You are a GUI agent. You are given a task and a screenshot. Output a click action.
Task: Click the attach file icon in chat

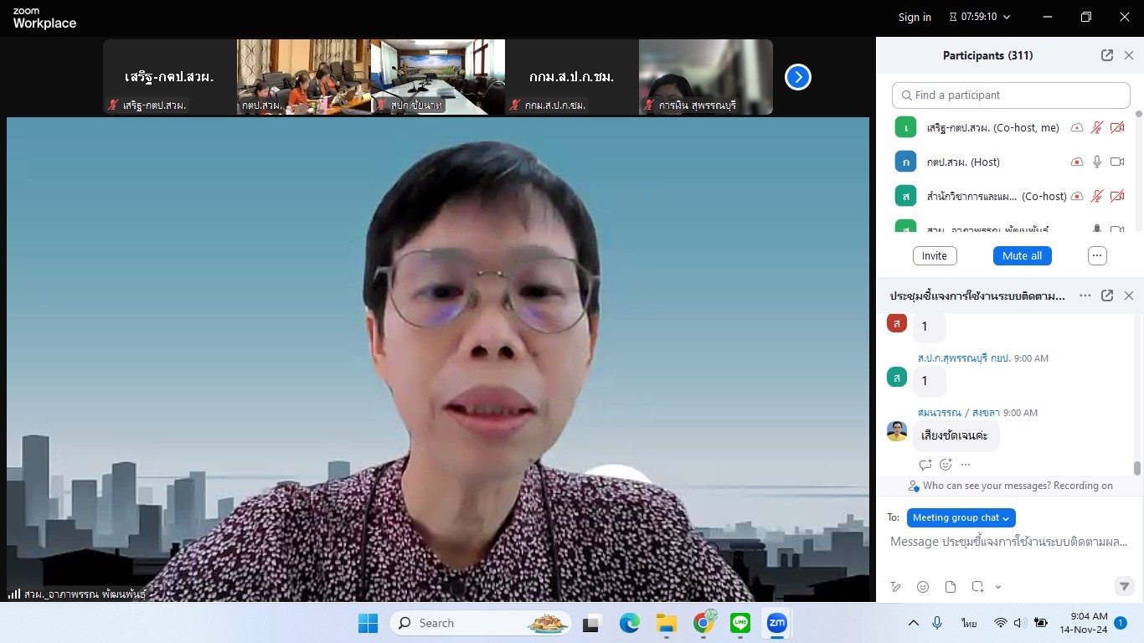point(950,587)
